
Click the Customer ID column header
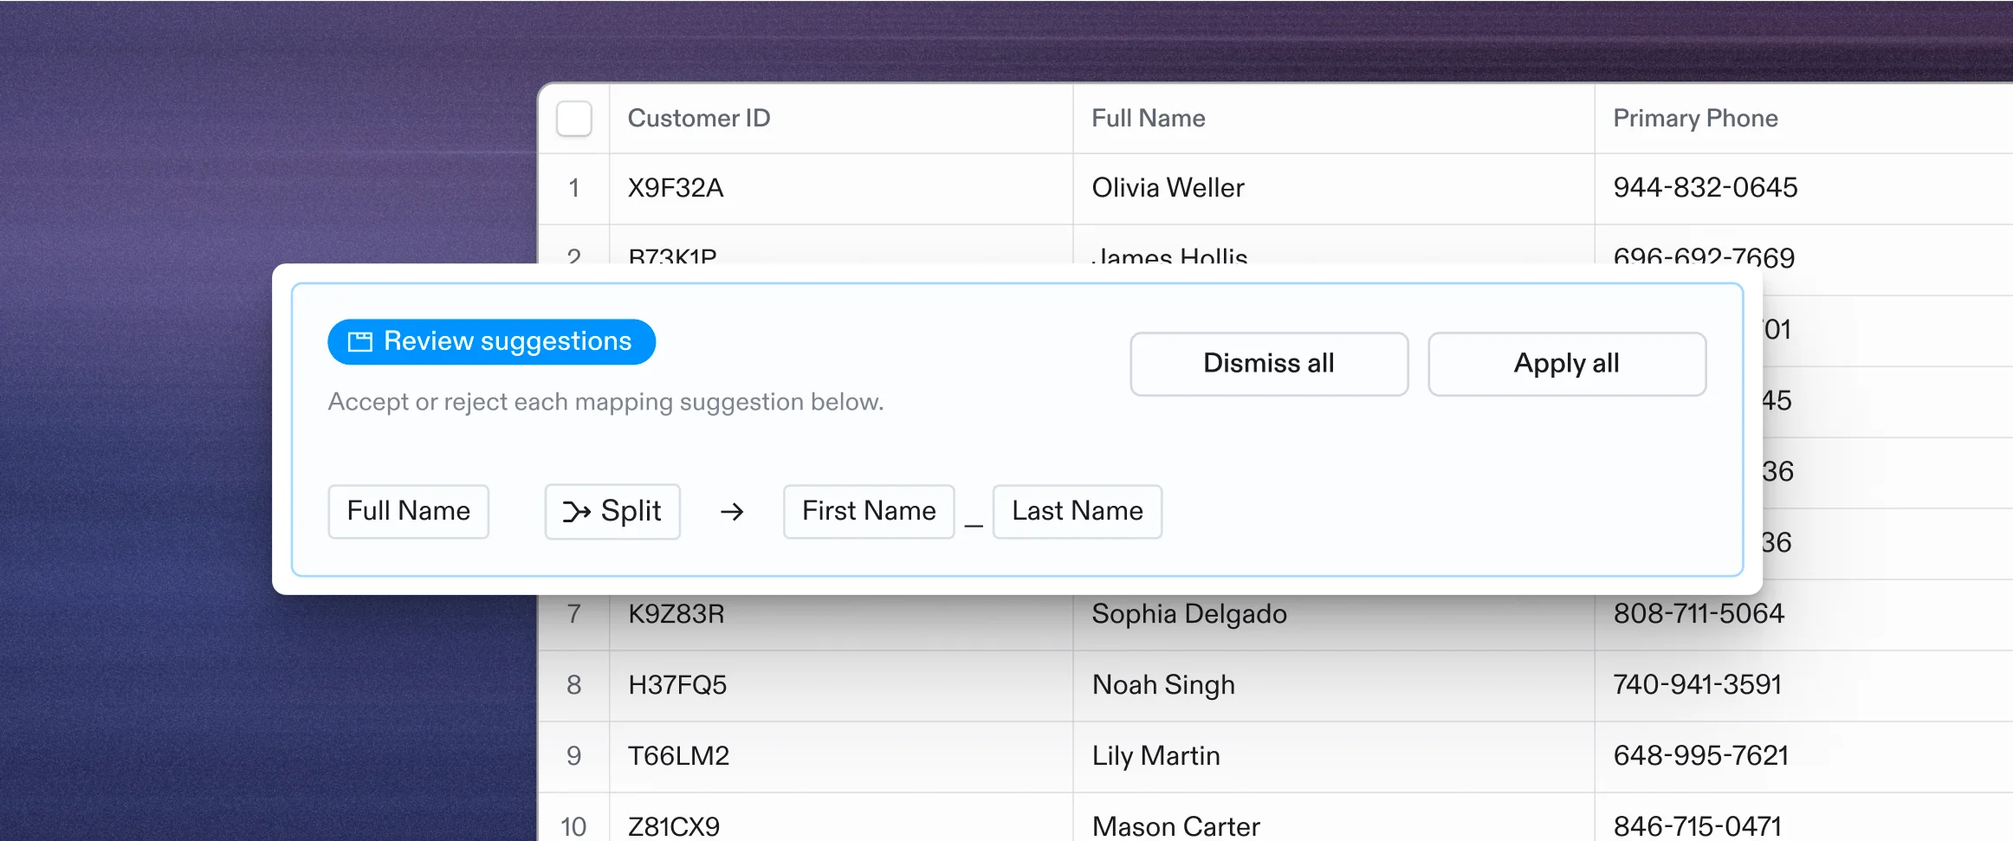click(699, 119)
